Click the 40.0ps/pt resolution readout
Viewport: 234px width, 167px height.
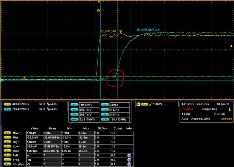click(x=223, y=104)
